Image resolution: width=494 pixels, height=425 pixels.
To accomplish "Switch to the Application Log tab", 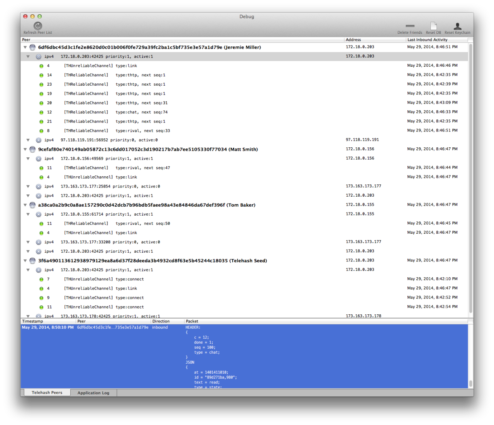I will (93, 393).
